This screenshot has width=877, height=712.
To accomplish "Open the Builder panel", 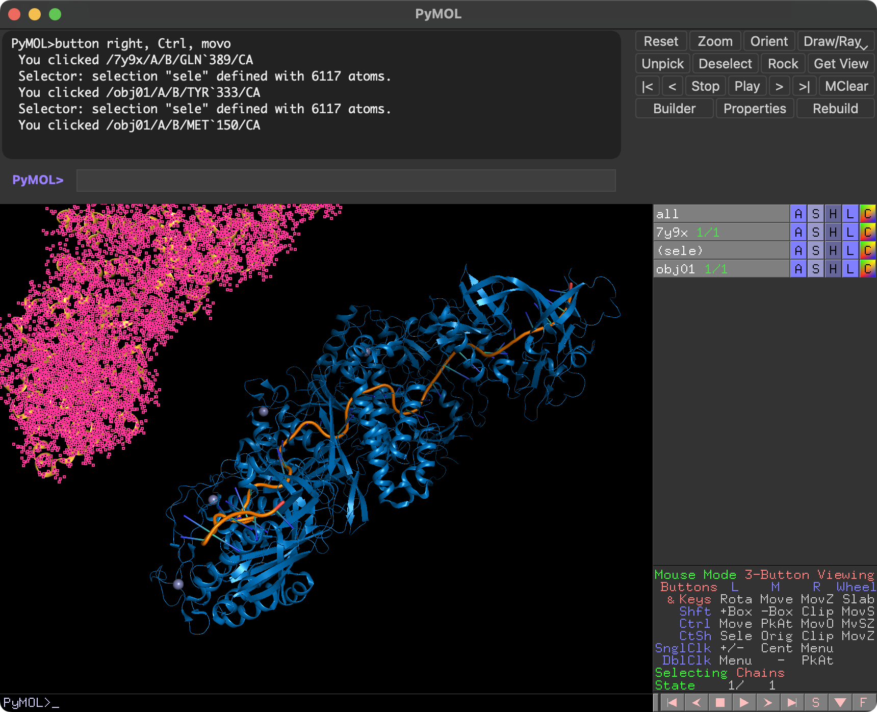I will point(674,108).
